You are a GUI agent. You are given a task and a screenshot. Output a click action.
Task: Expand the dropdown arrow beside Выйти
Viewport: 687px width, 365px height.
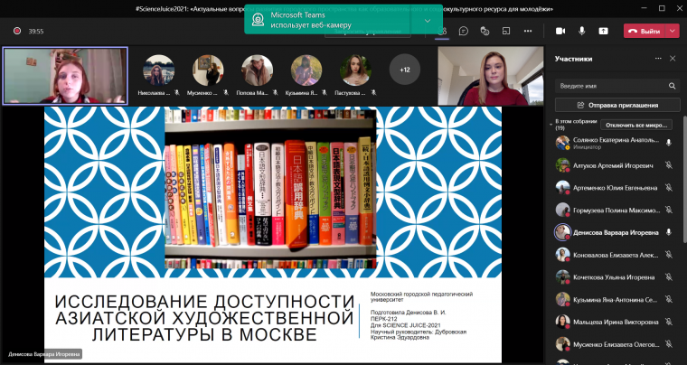673,31
